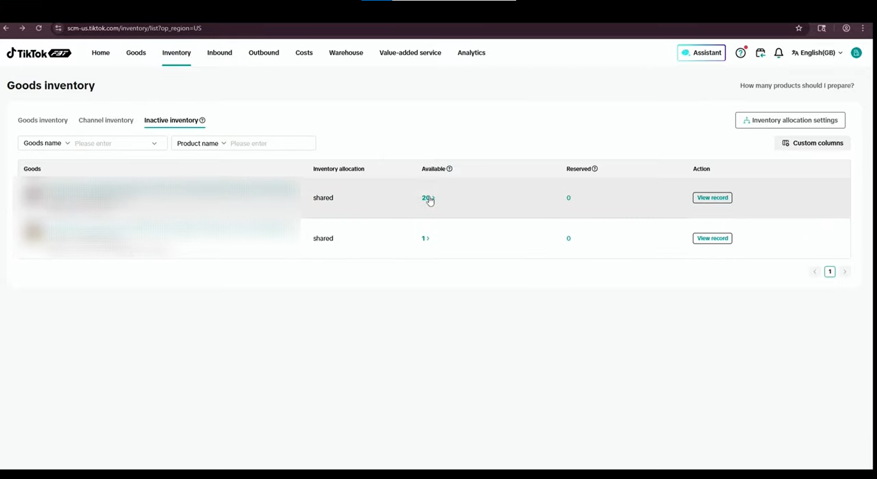Screen dimensions: 877x479
Task: Open Custom columns settings
Action: pos(813,143)
